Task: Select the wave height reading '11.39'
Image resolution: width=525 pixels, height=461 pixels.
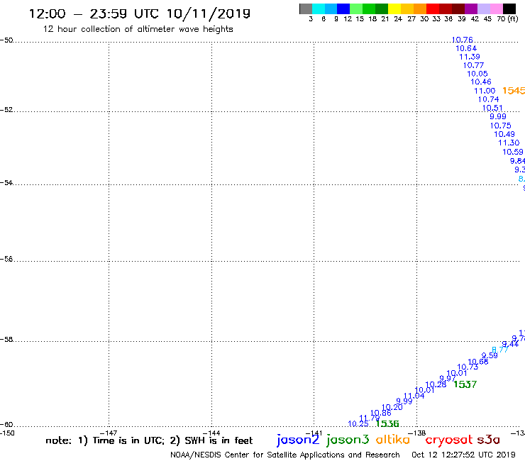Action: click(470, 57)
